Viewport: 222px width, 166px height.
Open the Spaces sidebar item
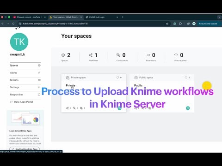click(25, 65)
